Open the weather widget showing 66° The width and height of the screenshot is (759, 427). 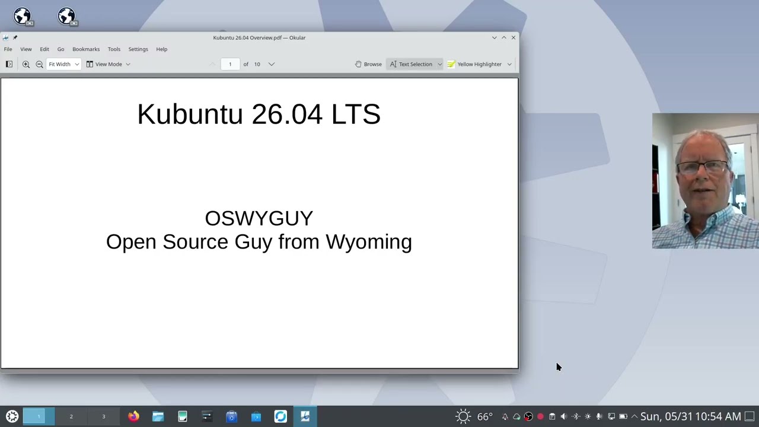474,416
